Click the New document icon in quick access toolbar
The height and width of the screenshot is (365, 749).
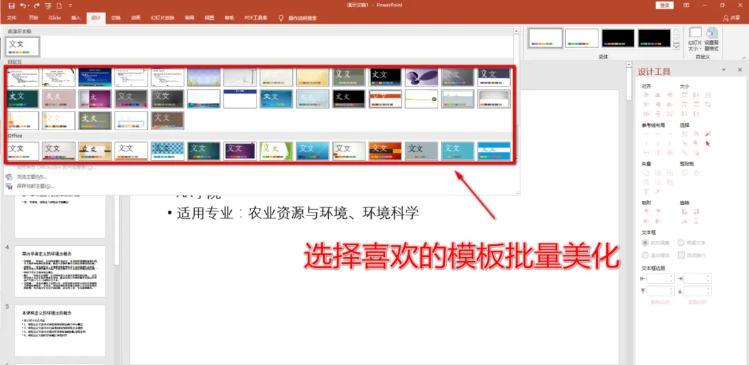[x=59, y=6]
